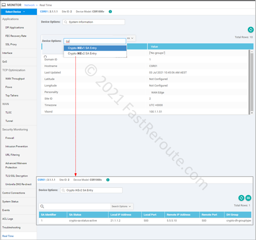Click the refresh icon in the IKEv2 panel

click(241, 198)
